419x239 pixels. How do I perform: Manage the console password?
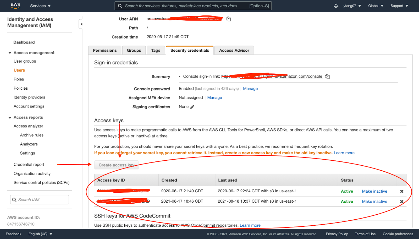click(250, 89)
